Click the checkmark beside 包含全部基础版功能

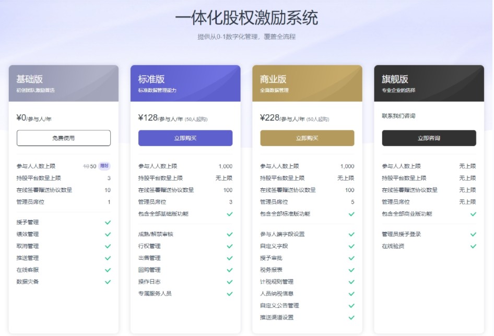tap(230, 214)
